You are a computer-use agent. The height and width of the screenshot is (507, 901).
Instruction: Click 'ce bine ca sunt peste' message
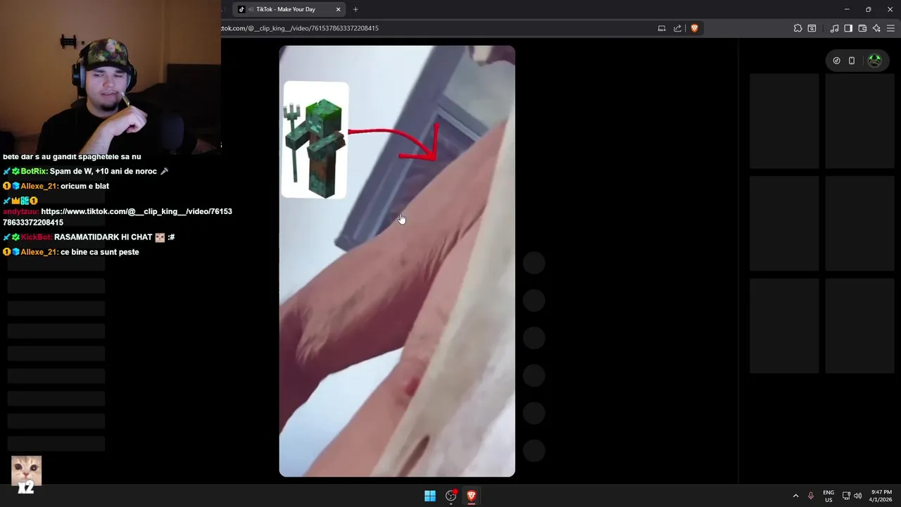pyautogui.click(x=100, y=252)
